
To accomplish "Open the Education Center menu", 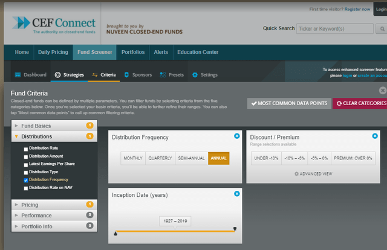I will click(198, 53).
